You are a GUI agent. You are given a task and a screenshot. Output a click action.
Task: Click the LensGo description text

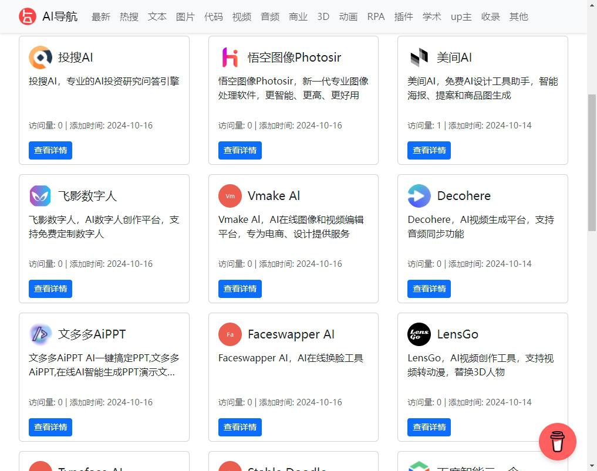pyautogui.click(x=481, y=365)
